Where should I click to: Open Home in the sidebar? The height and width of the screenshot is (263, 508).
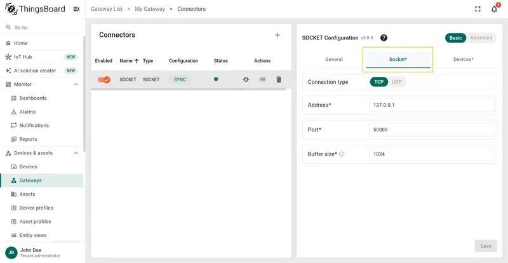pos(42,43)
